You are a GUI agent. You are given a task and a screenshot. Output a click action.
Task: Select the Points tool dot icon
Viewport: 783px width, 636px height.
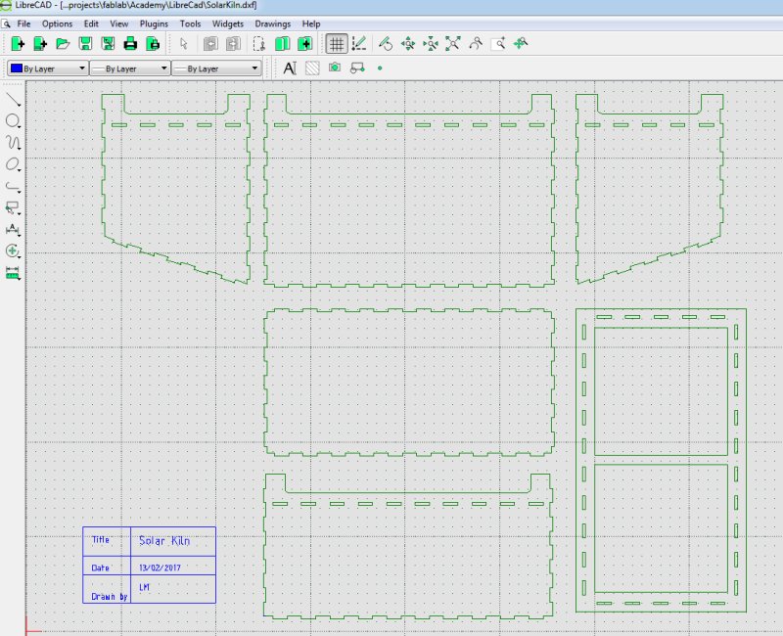(380, 68)
